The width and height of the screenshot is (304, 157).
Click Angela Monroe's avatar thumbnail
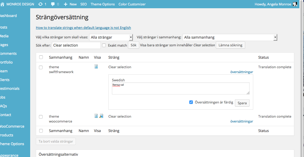[295, 4]
